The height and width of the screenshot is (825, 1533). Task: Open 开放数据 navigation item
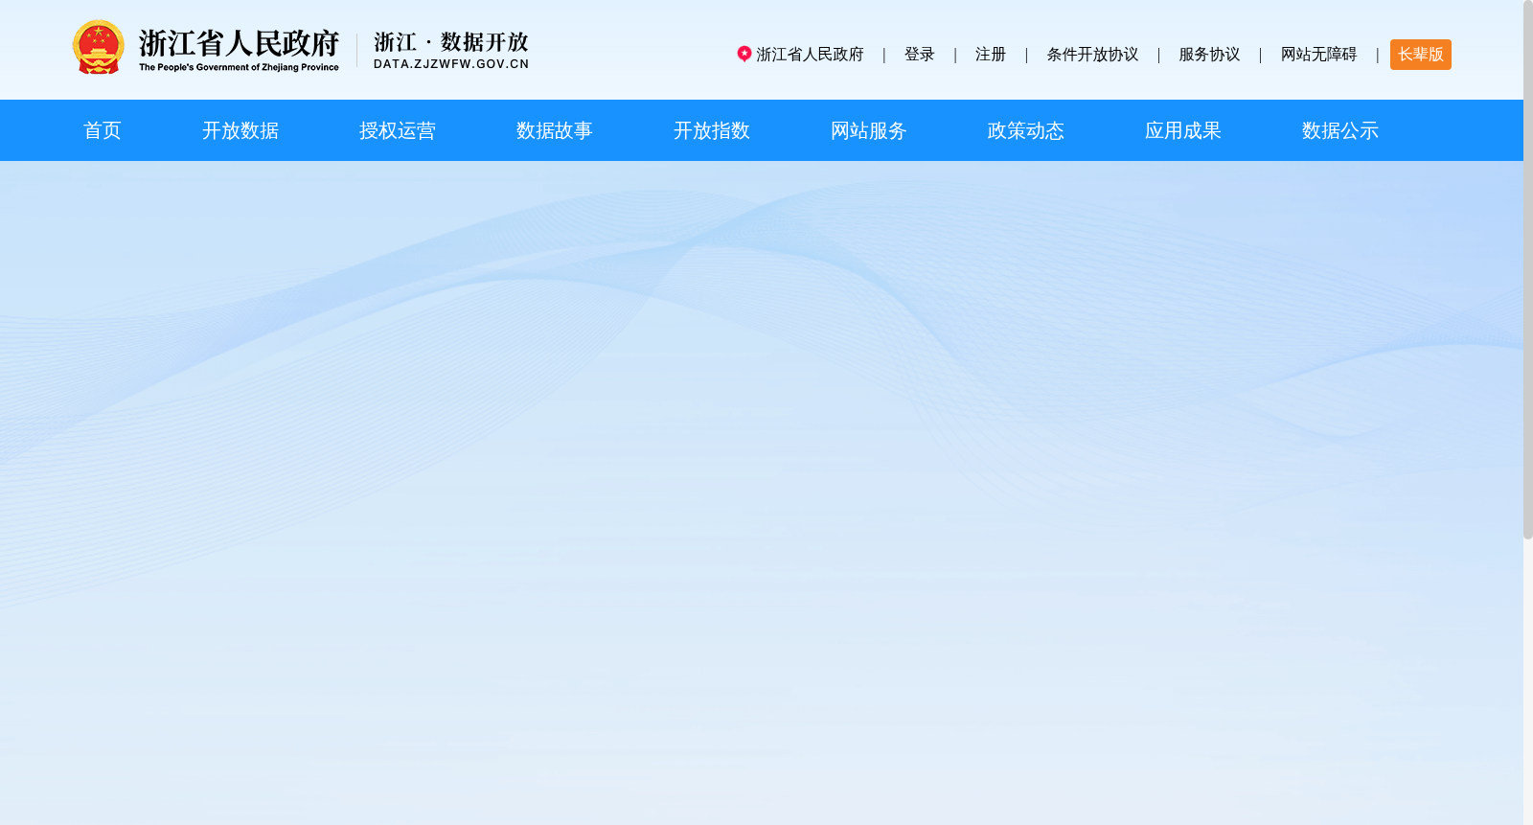point(240,130)
